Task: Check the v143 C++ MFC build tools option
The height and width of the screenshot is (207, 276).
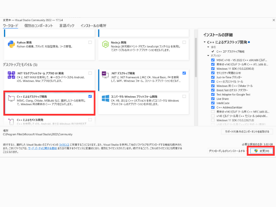Action: [213, 112]
